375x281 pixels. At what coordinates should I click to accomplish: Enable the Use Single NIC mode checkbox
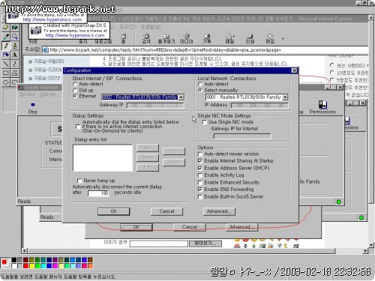pos(204,122)
